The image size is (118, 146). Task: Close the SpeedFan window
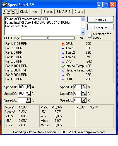[112, 4]
